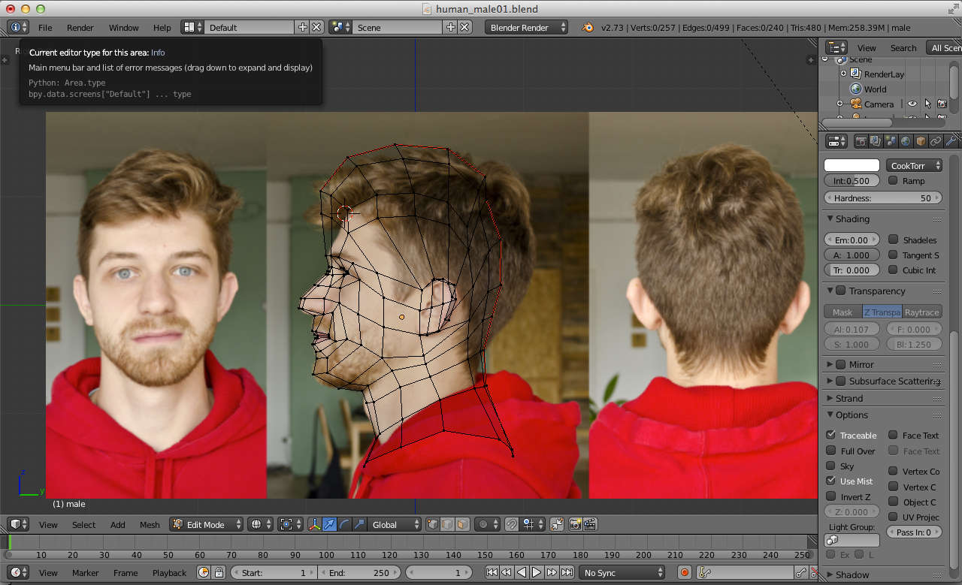Viewport: 962px width, 585px height.
Task: Adjust the Hardness slider
Action: pos(883,198)
